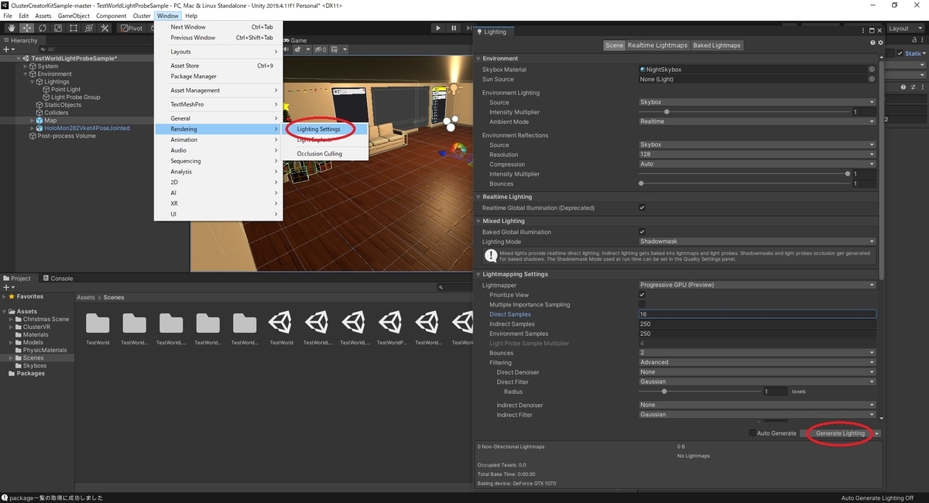
Task: Toggle Multiple Importance Sampling checkbox
Action: click(x=642, y=304)
